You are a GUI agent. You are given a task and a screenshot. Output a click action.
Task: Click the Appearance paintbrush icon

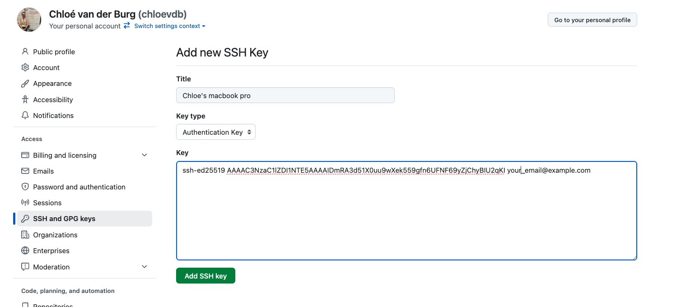25,84
